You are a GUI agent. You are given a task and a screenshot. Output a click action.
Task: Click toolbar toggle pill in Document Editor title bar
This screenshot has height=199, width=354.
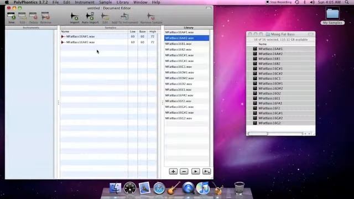(209, 8)
